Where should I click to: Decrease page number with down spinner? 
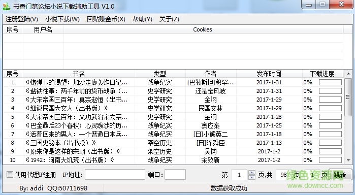pos(252,177)
